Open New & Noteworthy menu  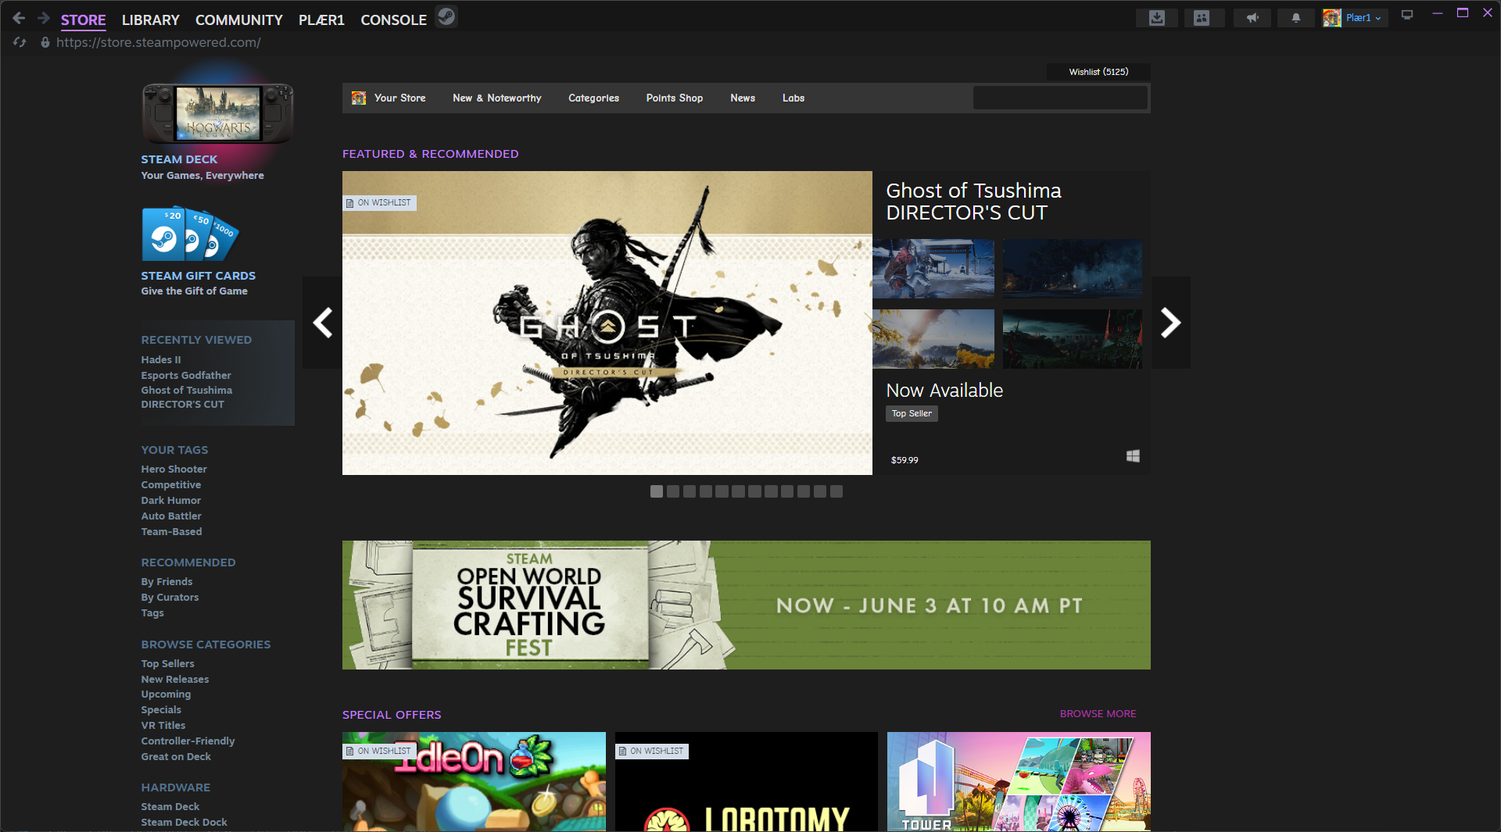click(x=496, y=98)
